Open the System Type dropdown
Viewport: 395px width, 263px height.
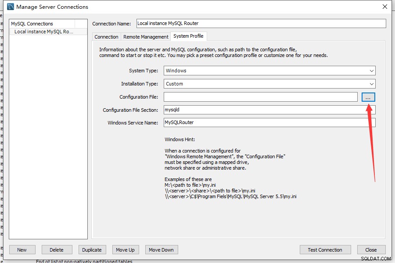[269, 71]
